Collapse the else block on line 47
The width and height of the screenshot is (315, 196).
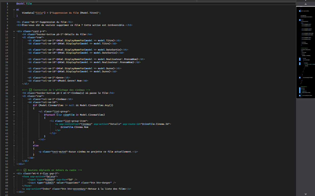pyautogui.click(x=14, y=145)
